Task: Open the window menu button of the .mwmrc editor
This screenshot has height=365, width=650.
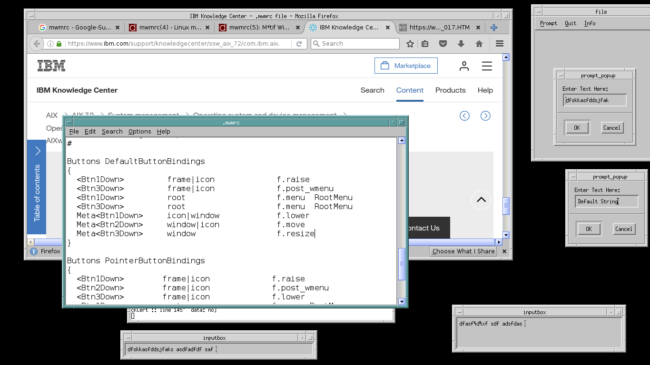Action: tap(69, 123)
